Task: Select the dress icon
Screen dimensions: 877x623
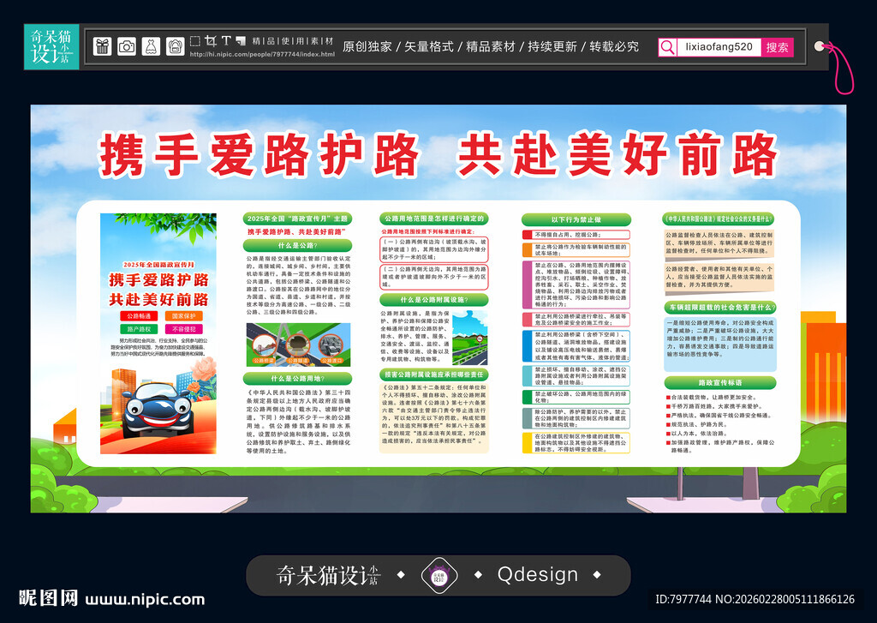Action: click(151, 45)
